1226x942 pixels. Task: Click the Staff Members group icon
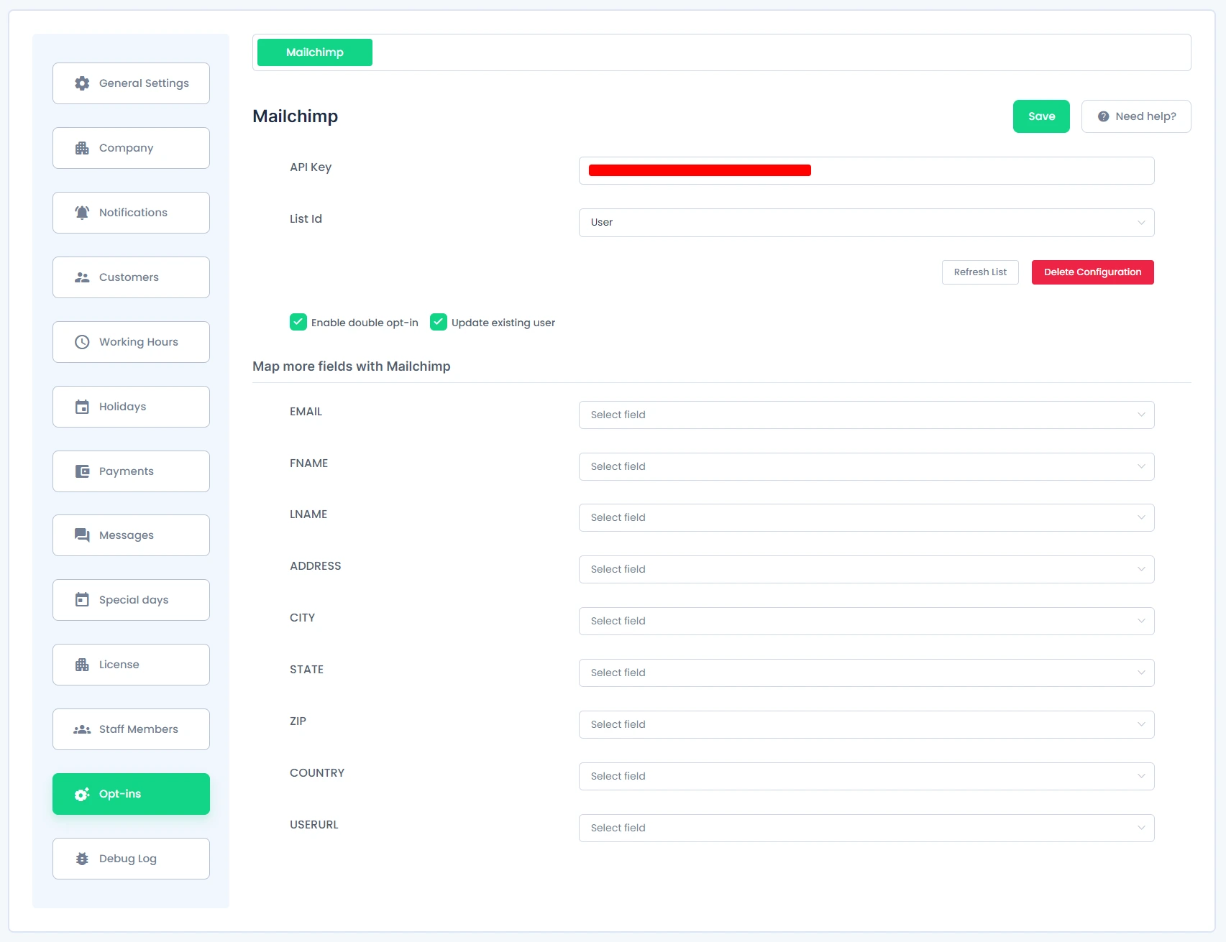click(82, 729)
